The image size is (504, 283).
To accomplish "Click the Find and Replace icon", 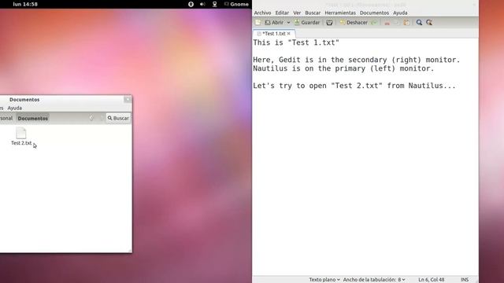I will (429, 23).
